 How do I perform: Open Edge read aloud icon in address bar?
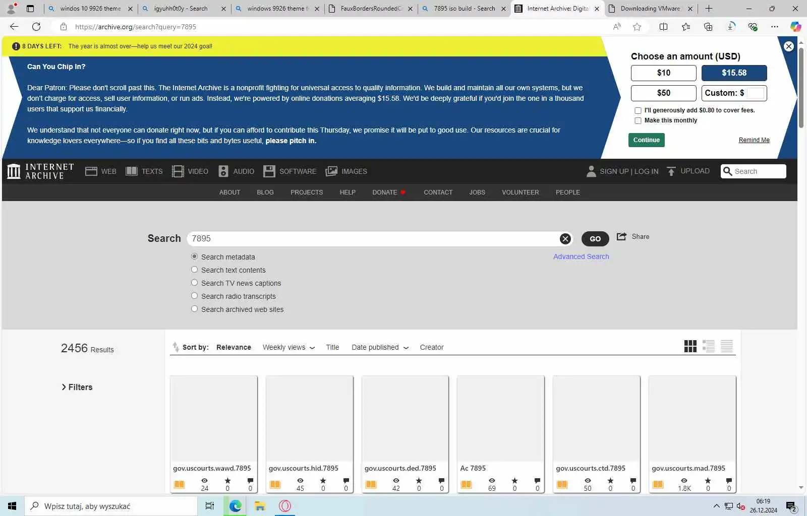pos(617,27)
